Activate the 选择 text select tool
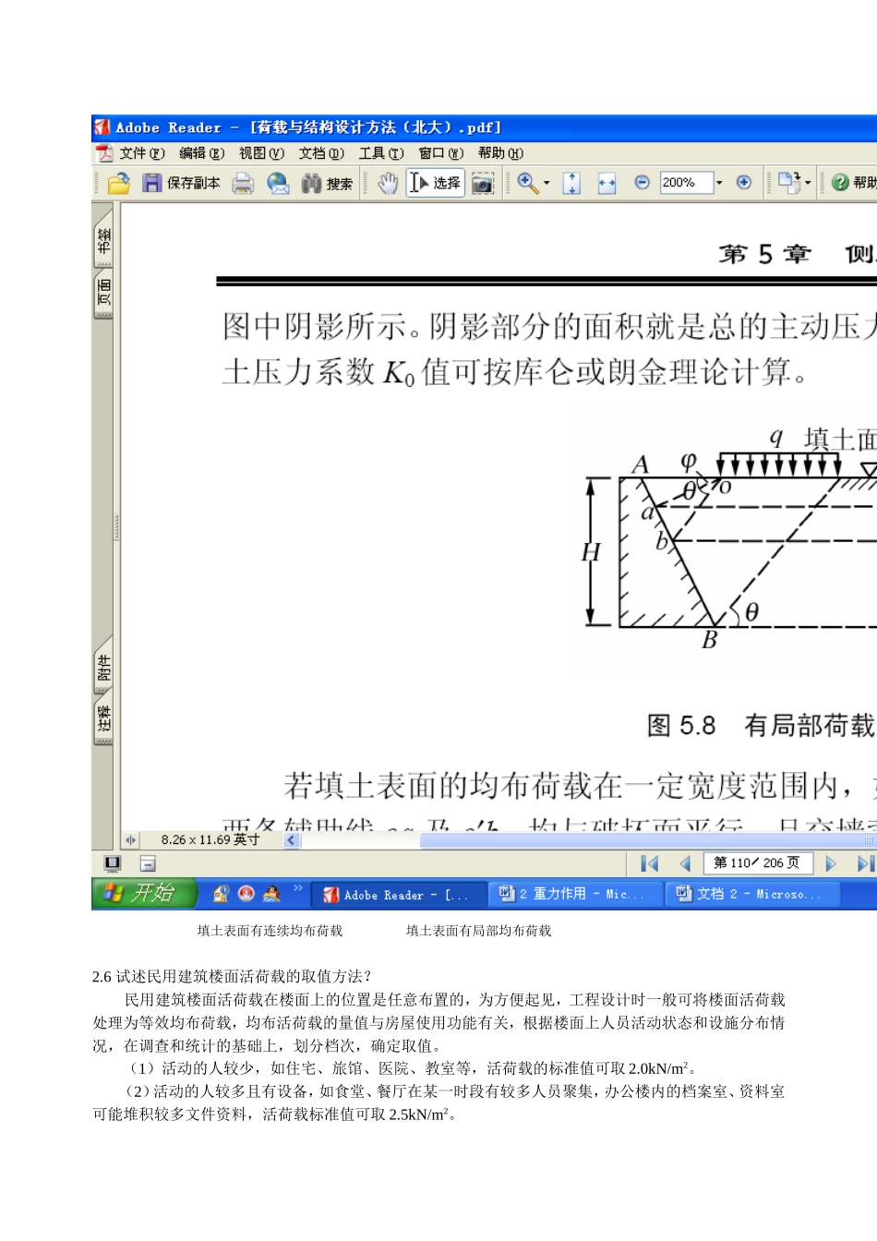 click(435, 183)
